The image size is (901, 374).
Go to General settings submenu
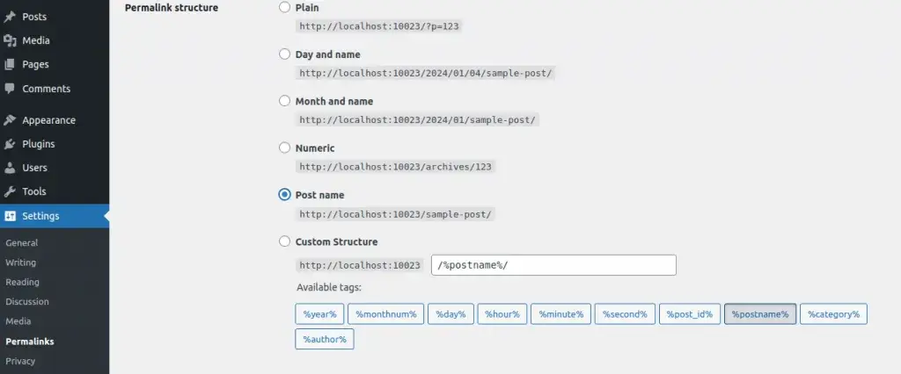tap(22, 243)
